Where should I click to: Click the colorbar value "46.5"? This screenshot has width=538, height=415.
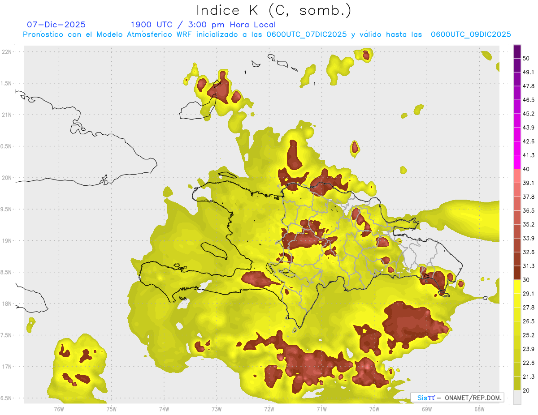click(x=529, y=100)
